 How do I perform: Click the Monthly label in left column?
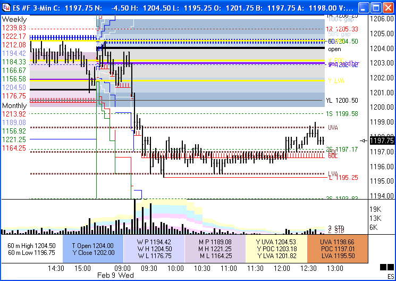(x=15, y=105)
